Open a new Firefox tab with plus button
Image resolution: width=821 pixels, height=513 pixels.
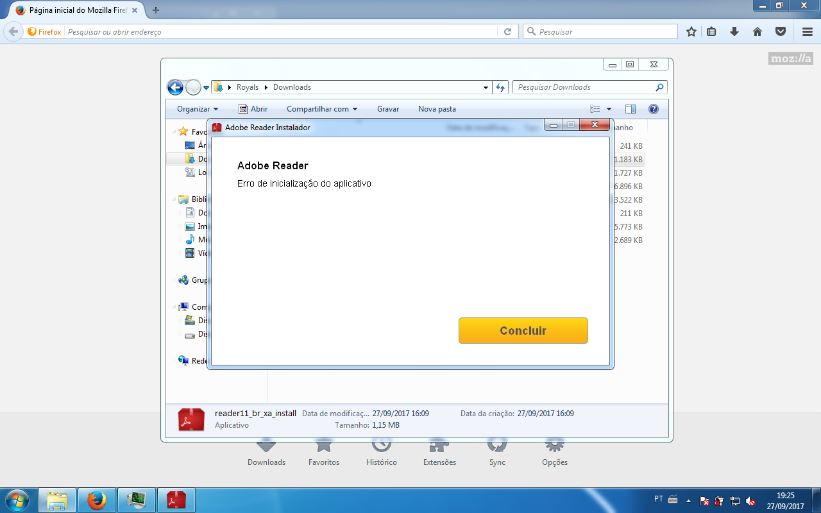(x=156, y=10)
